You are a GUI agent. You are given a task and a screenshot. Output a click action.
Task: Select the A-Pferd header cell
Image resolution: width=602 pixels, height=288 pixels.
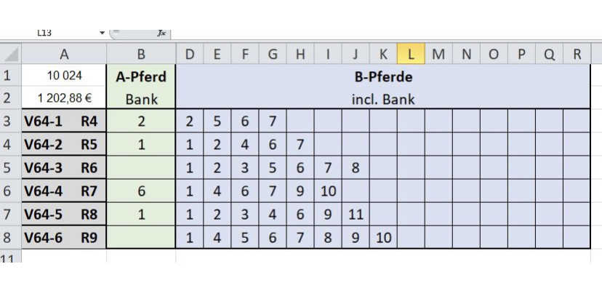click(x=141, y=76)
